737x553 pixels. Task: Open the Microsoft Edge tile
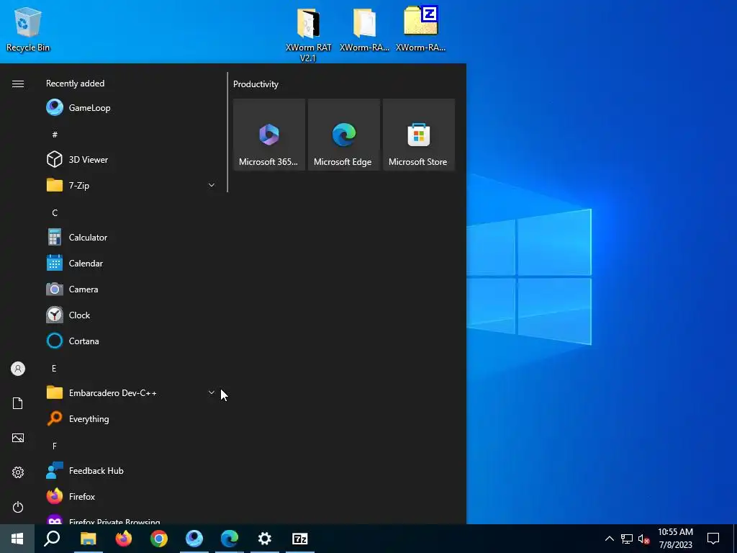(x=343, y=135)
